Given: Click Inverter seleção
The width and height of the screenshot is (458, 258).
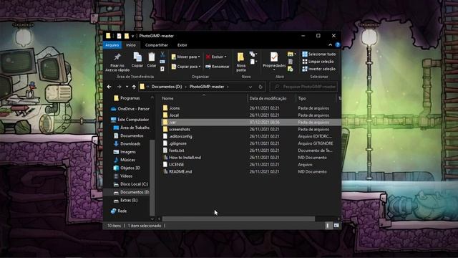Looking at the screenshot, I should pos(318,69).
